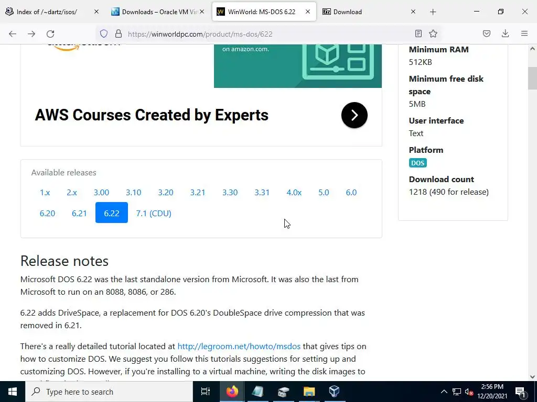Select release 6.20

point(47,214)
